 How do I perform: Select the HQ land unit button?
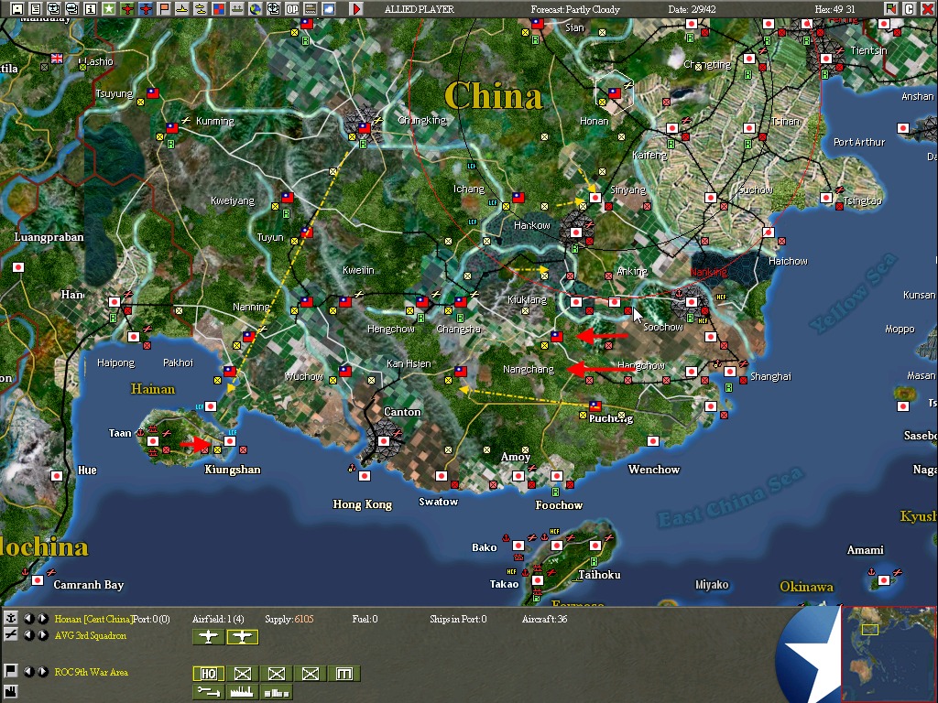(208, 674)
